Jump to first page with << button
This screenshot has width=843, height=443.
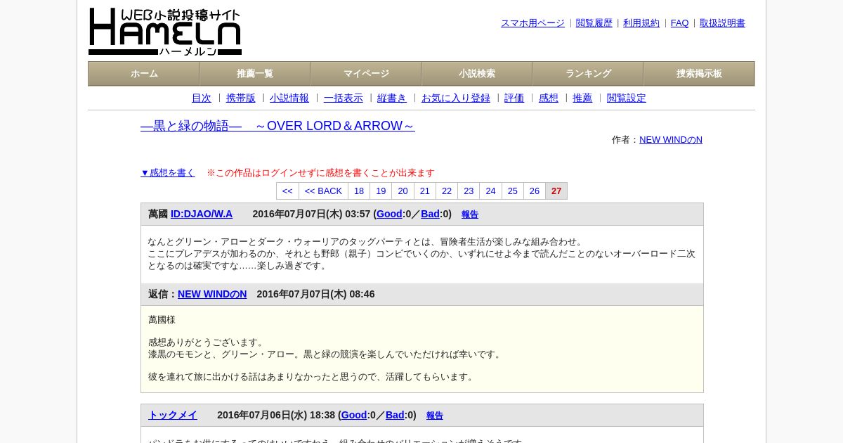click(287, 191)
